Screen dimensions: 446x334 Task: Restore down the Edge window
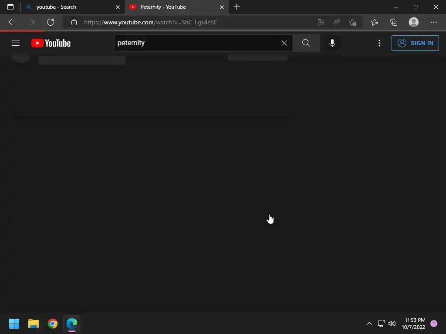(416, 7)
